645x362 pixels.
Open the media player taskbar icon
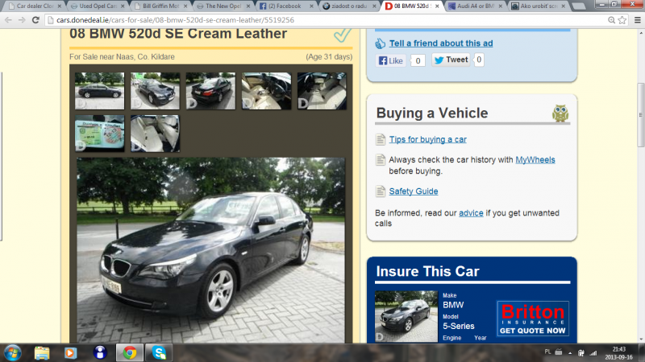[x=70, y=352]
